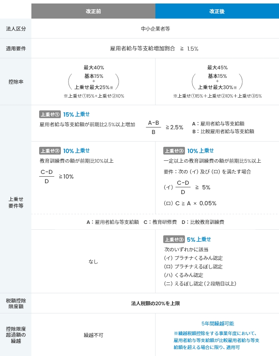Click the 改正前 column header

pyautogui.click(x=93, y=11)
